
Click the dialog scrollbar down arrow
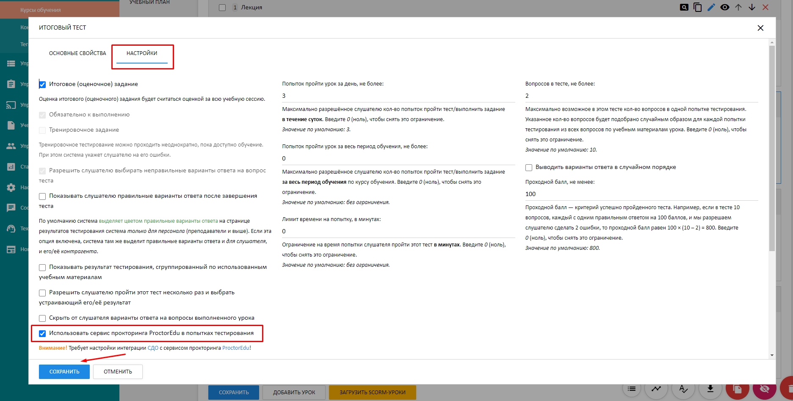pyautogui.click(x=772, y=355)
